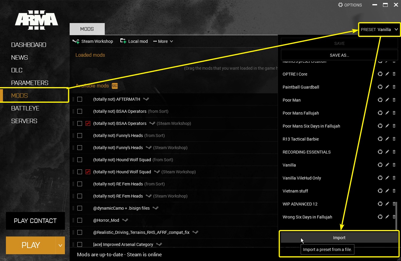Screen dimensions: 401x261
Task: Click the Arma III logo
Action: [x=37, y=20]
